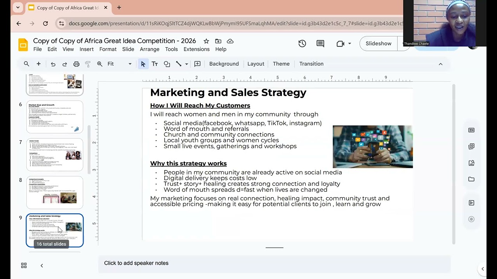This screenshot has width=497, height=279.
Task: Move presentation to a folder
Action: point(218,41)
